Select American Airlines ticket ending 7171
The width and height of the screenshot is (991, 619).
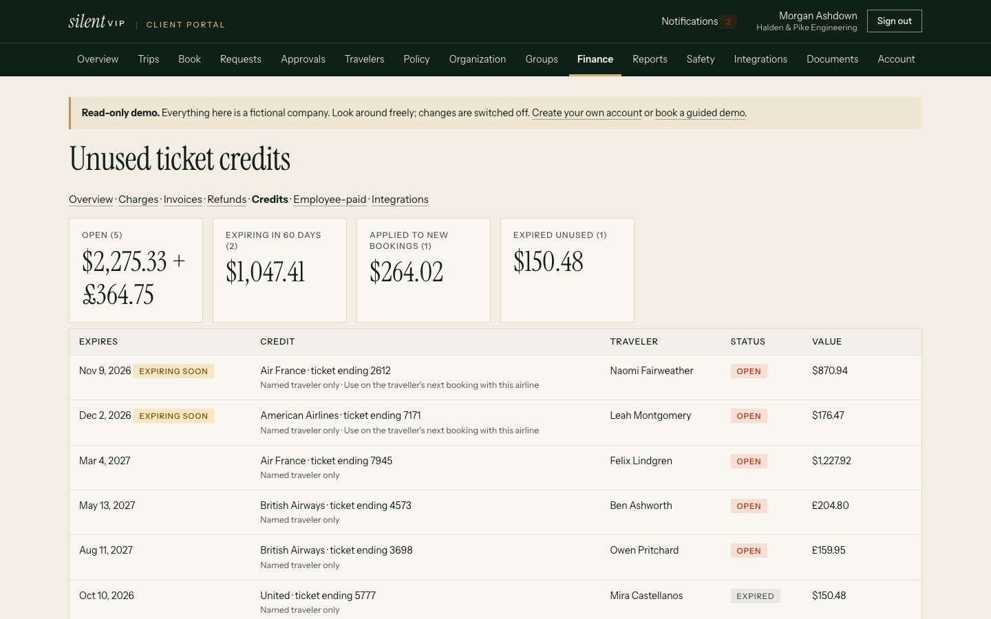coord(341,415)
